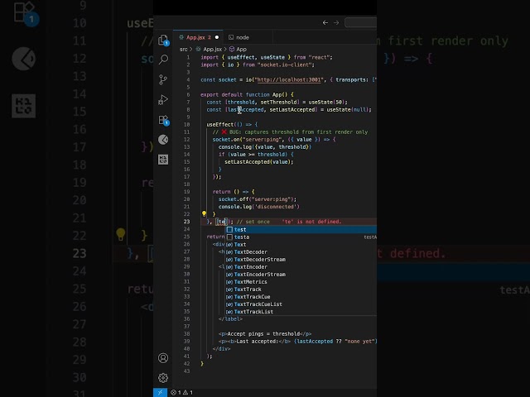Choose the 'testa' autocomplete suggestion
This screenshot has width=530, height=397.
[301, 237]
